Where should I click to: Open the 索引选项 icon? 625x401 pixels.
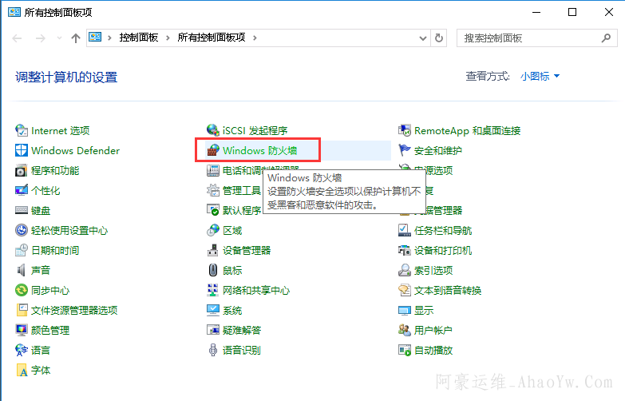(405, 270)
